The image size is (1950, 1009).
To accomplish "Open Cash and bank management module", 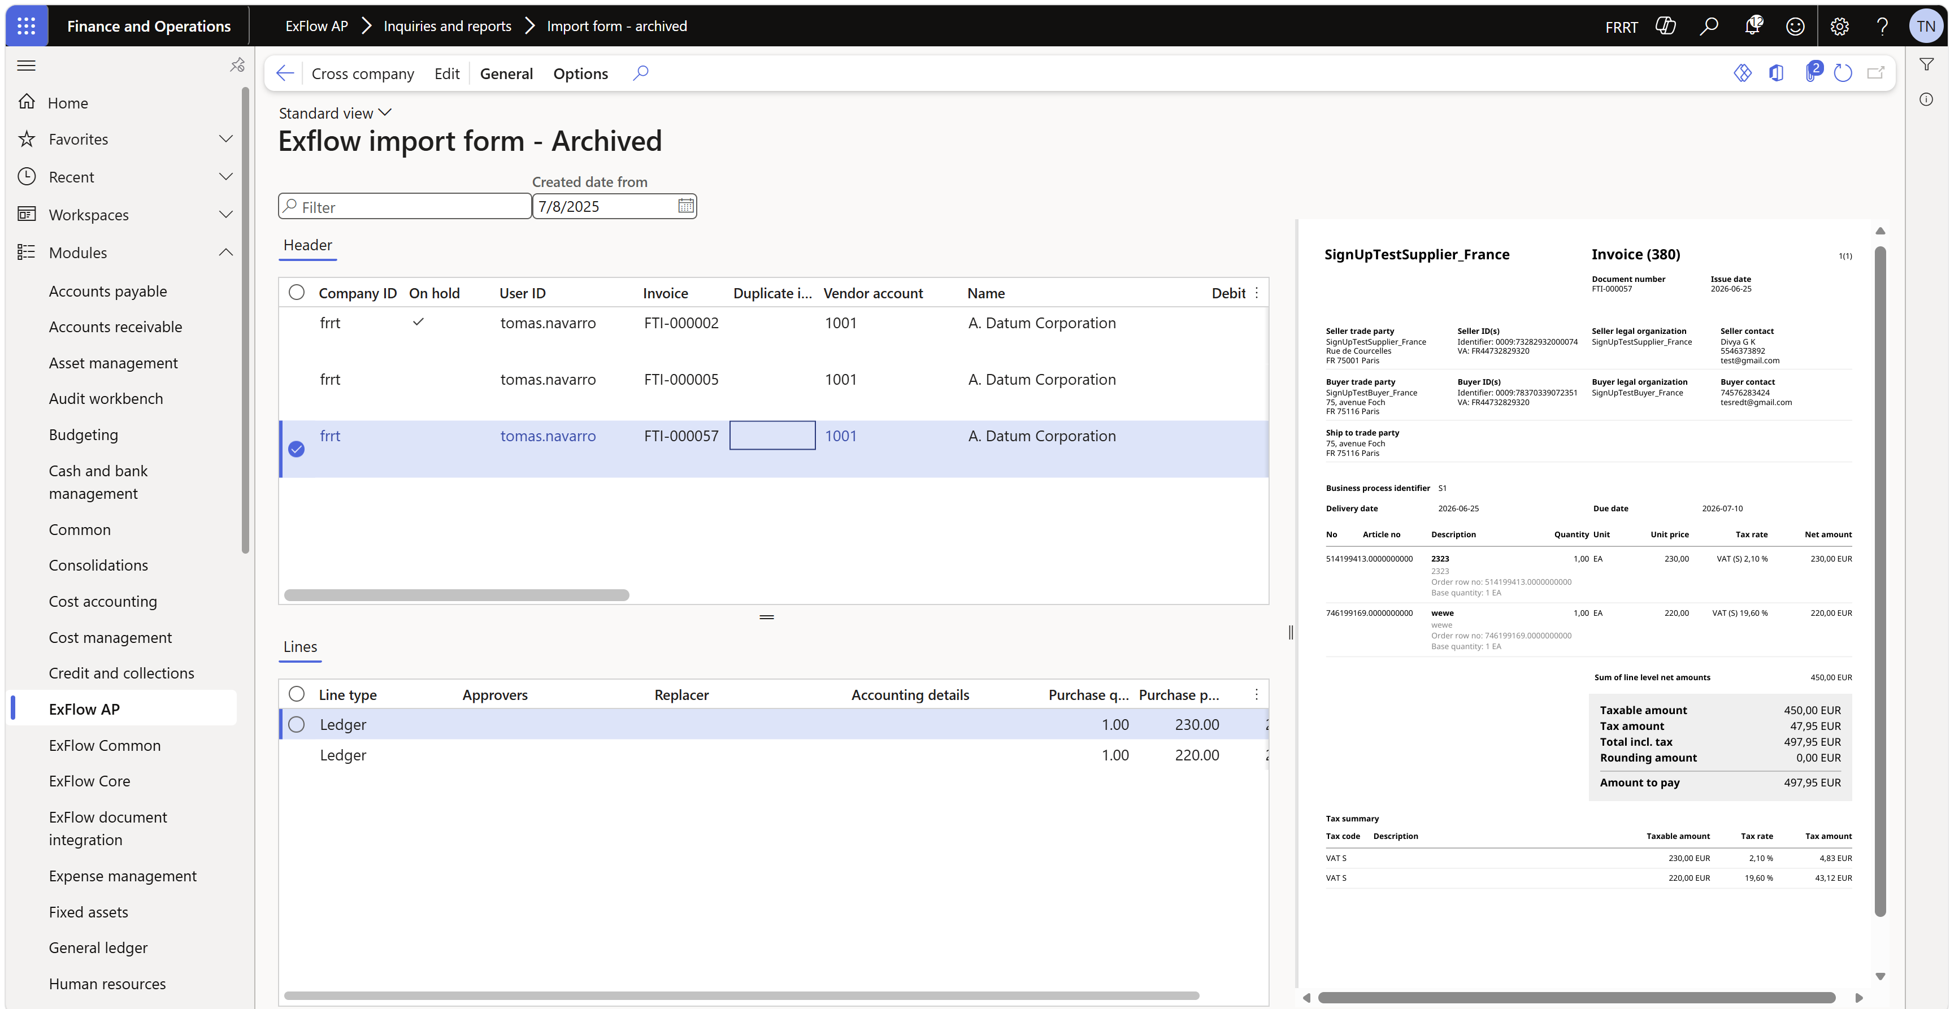I will (x=98, y=482).
